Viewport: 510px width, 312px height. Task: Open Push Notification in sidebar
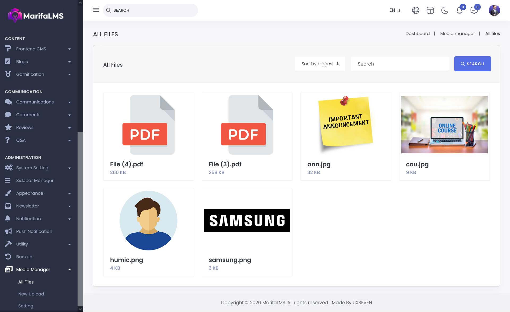click(34, 231)
